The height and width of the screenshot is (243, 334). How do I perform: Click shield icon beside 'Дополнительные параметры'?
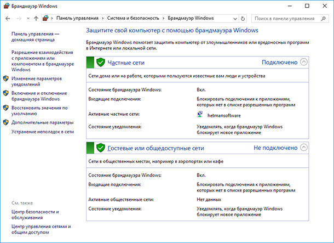[6, 122]
